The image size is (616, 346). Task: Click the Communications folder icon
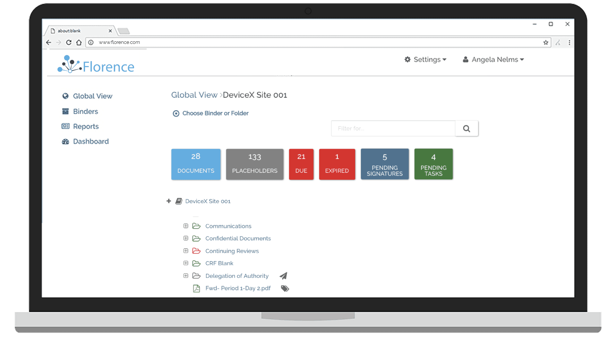click(x=196, y=226)
